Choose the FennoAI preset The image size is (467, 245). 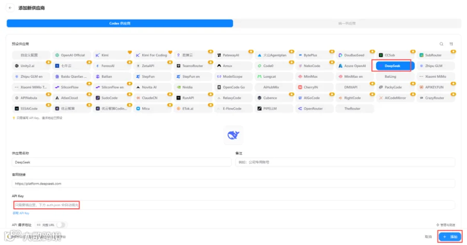[x=112, y=66]
